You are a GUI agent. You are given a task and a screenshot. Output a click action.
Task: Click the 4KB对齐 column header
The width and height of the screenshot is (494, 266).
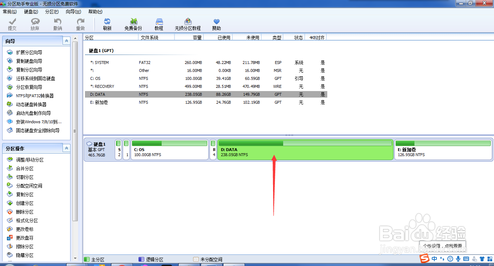tap(316, 37)
